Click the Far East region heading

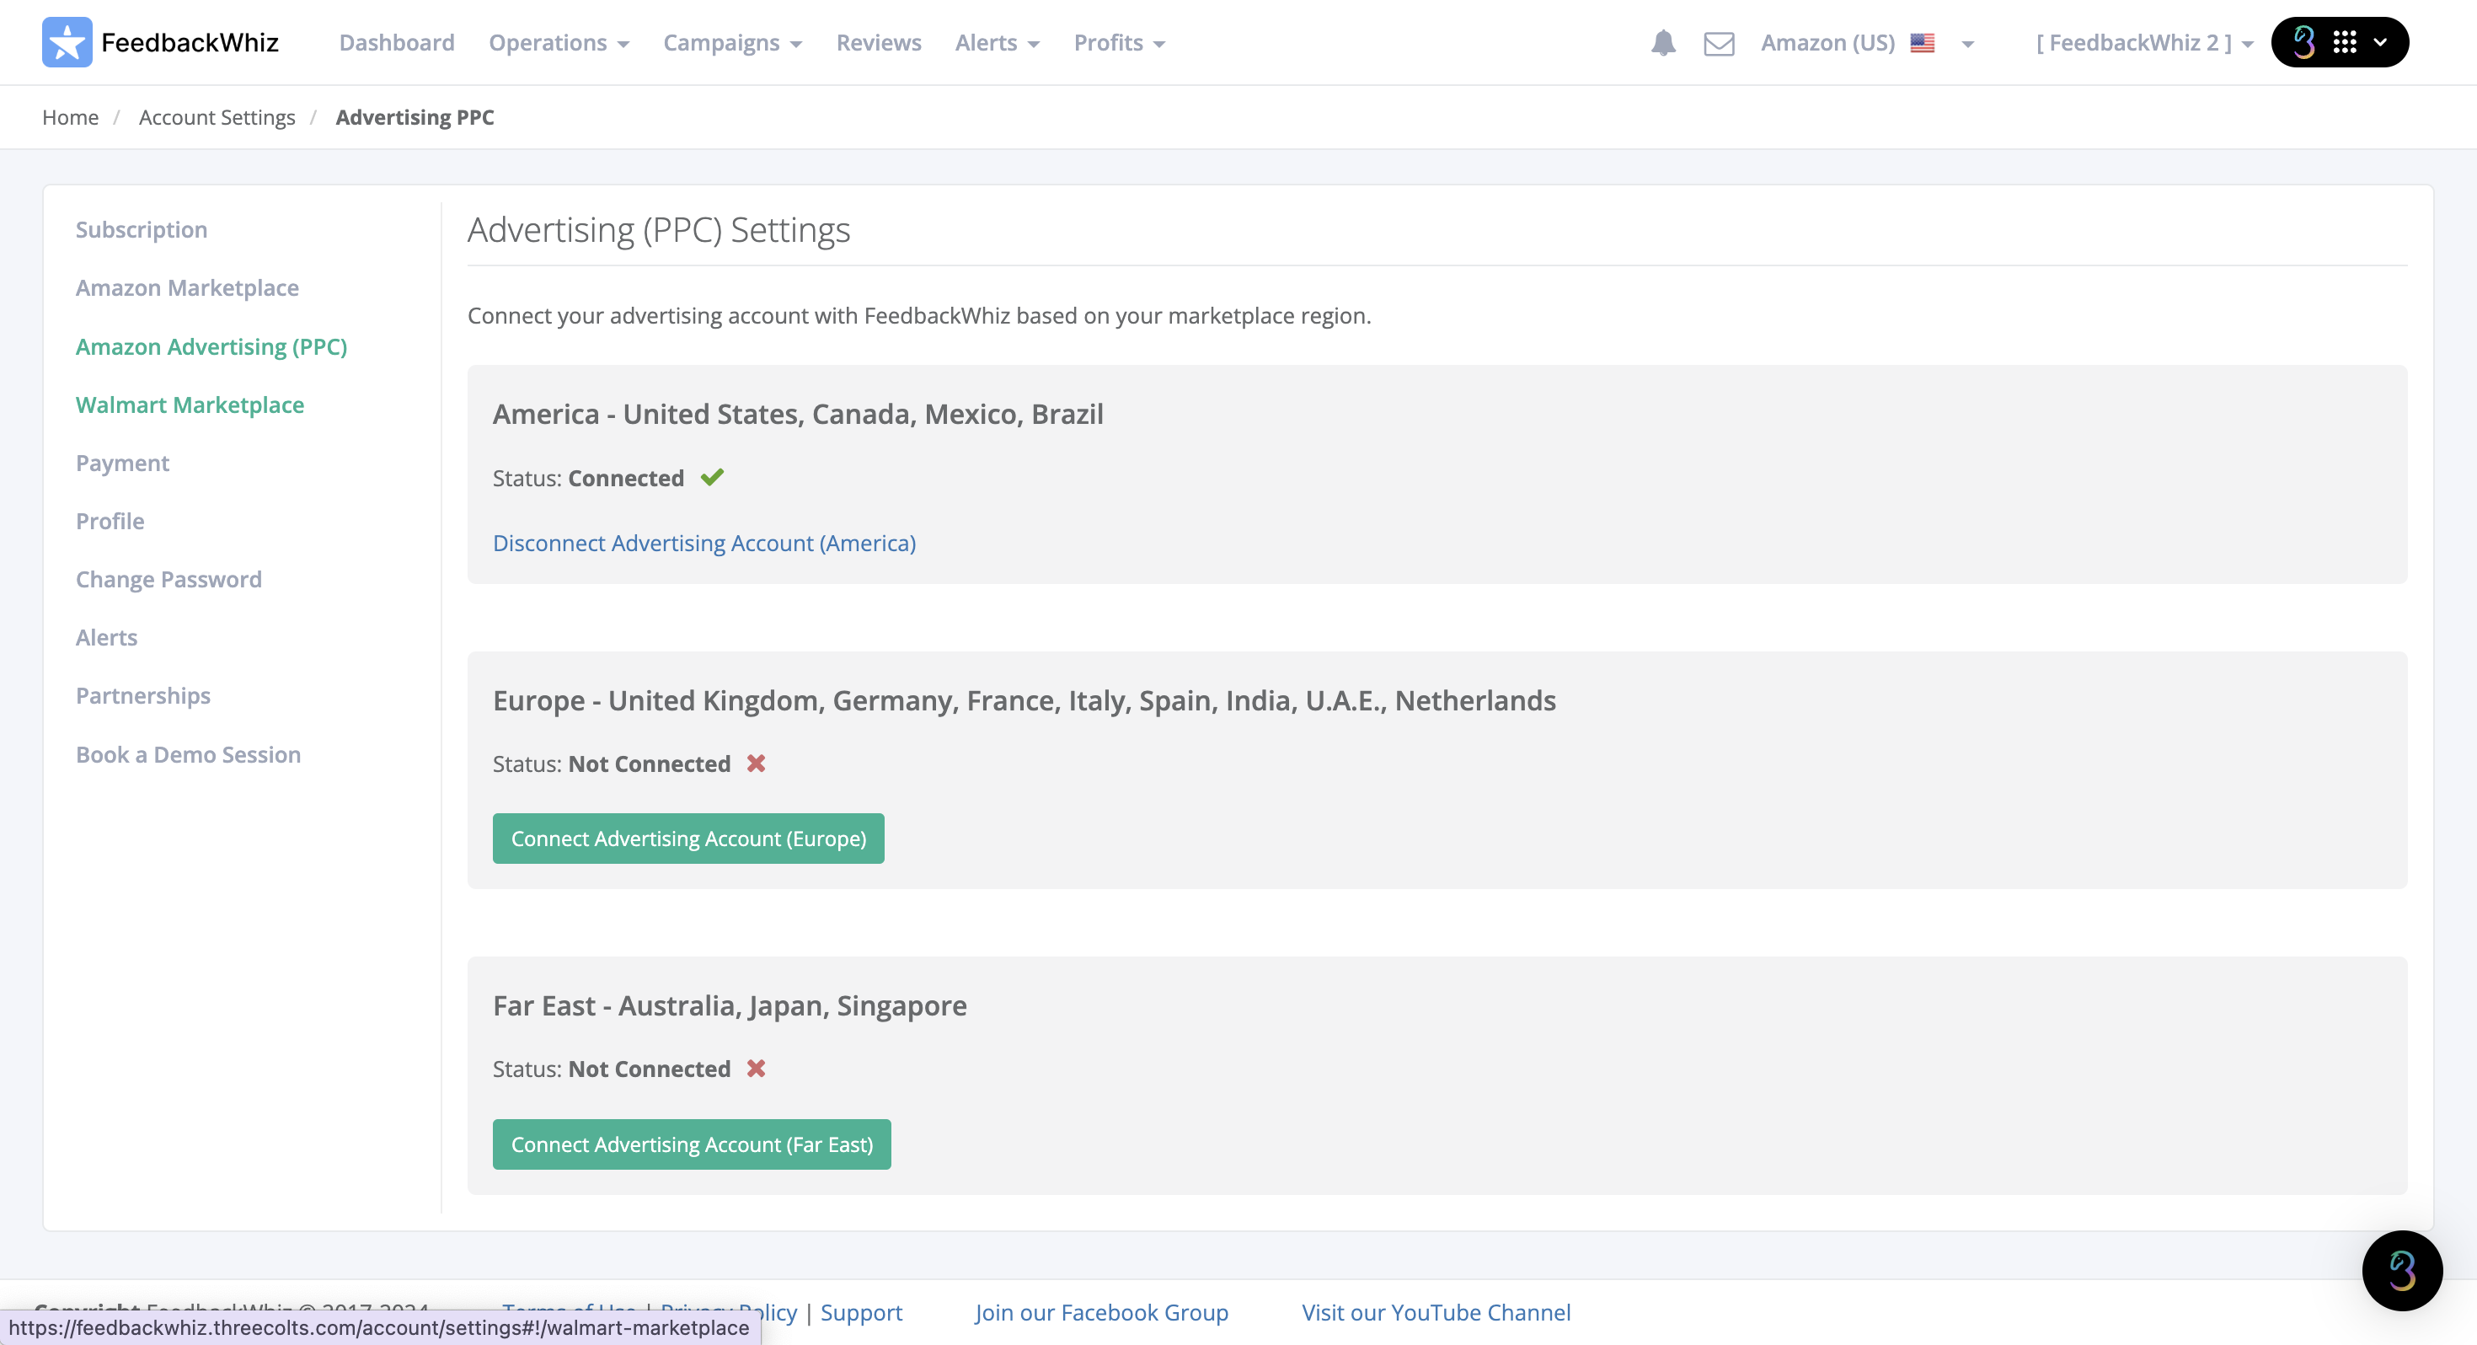[729, 1005]
